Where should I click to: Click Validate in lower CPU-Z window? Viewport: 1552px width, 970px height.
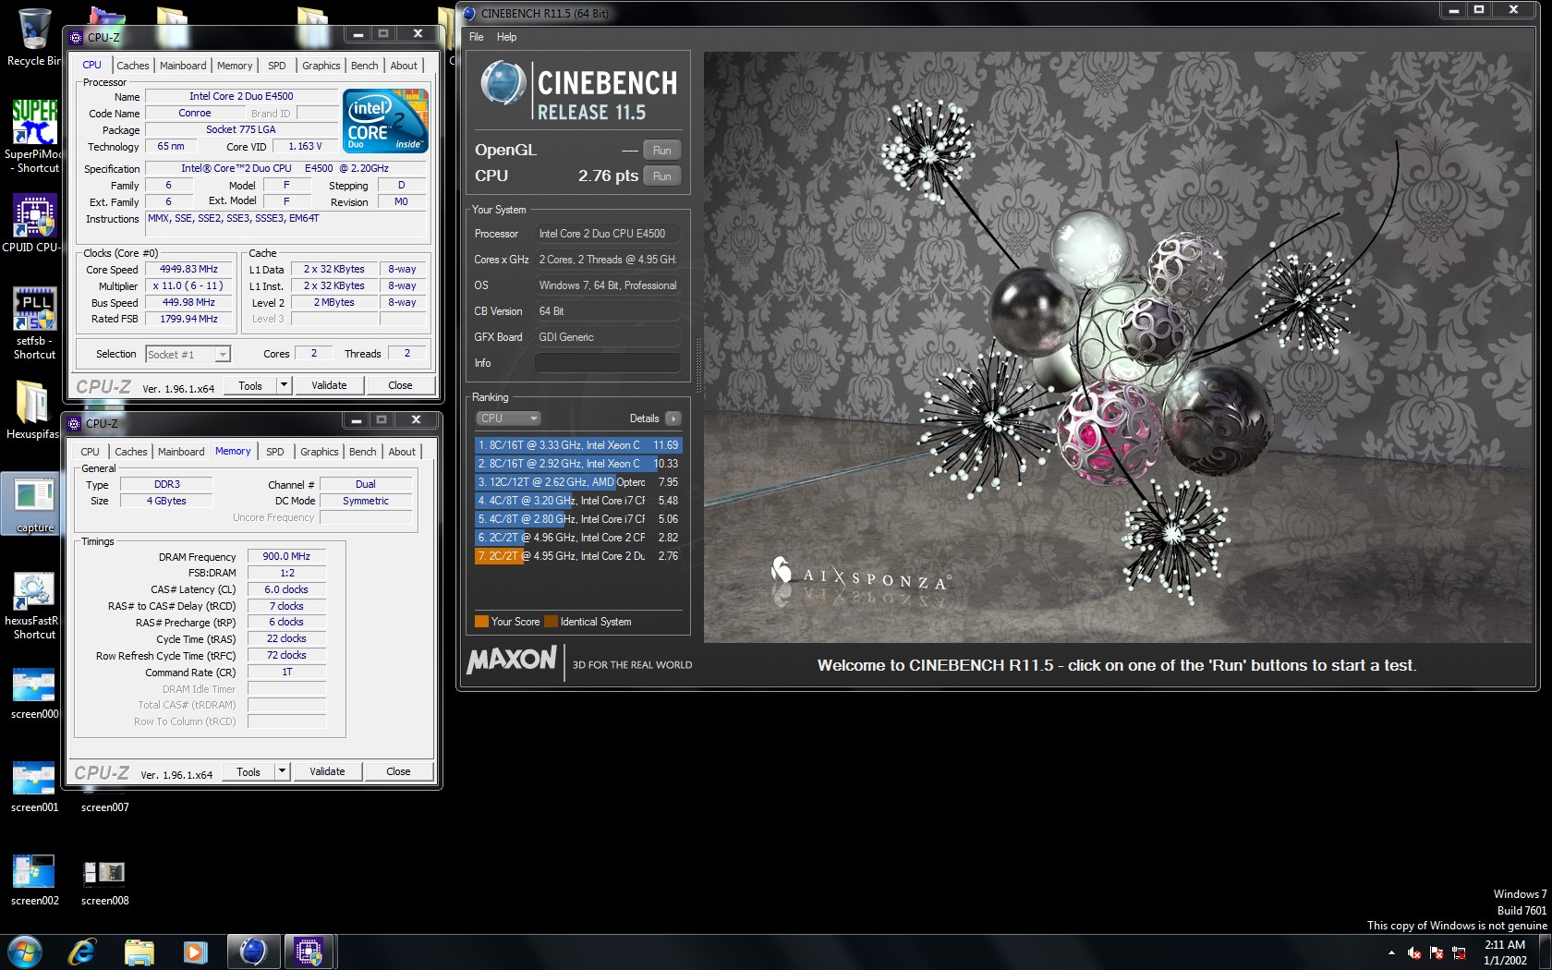[x=327, y=771]
